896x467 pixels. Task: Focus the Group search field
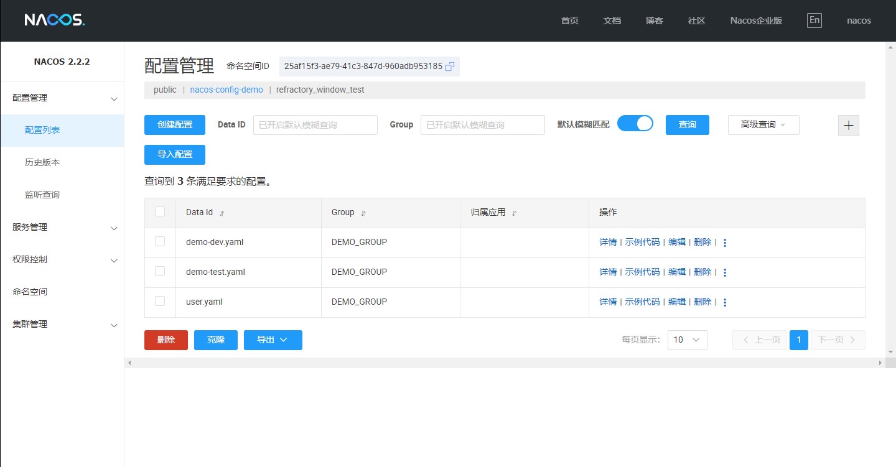(483, 125)
